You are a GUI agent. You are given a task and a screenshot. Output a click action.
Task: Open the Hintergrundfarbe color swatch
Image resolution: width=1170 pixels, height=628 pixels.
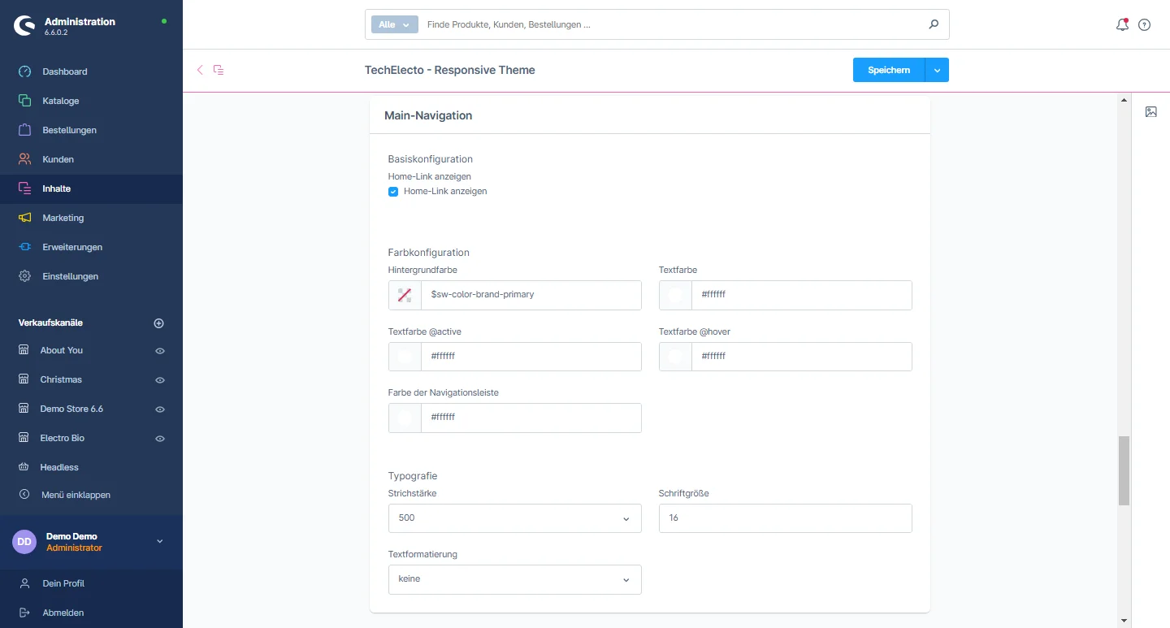[x=405, y=295]
